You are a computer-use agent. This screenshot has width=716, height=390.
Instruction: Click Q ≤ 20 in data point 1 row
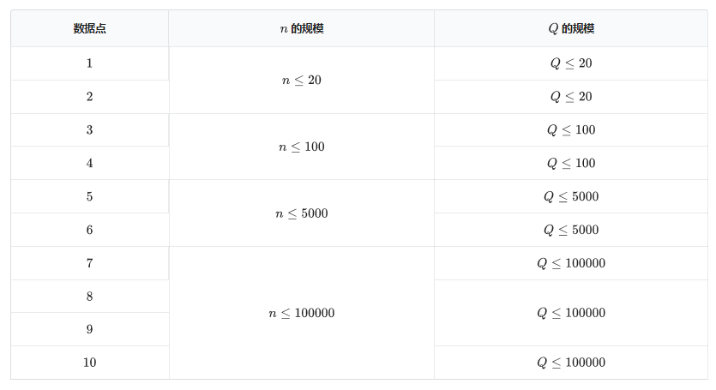click(570, 63)
